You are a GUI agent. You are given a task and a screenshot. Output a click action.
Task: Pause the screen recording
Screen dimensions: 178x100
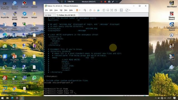coord(101,2)
